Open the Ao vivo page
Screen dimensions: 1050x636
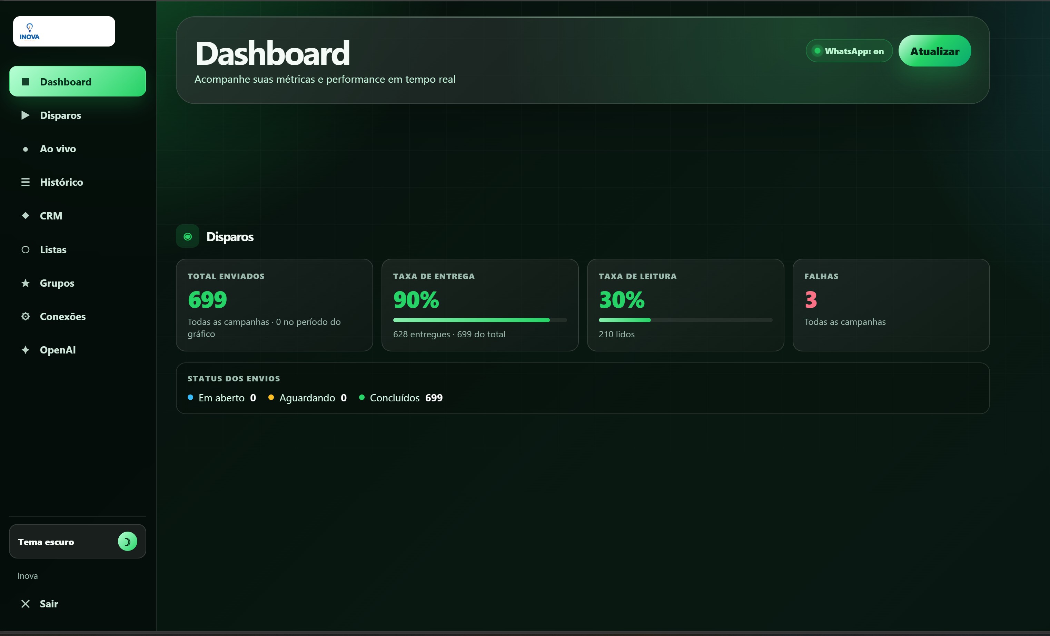click(78, 149)
